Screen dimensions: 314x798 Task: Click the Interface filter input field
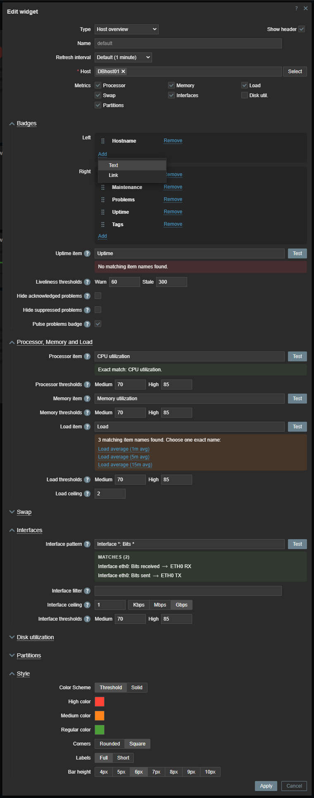click(188, 591)
